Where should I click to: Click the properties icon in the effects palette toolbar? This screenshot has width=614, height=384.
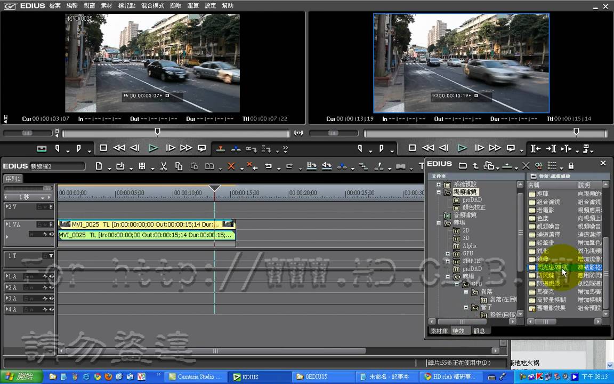[539, 166]
